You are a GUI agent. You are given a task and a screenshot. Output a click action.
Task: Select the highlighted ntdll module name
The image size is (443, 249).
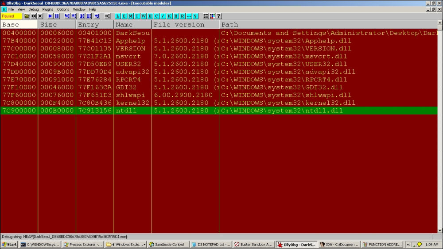126,111
